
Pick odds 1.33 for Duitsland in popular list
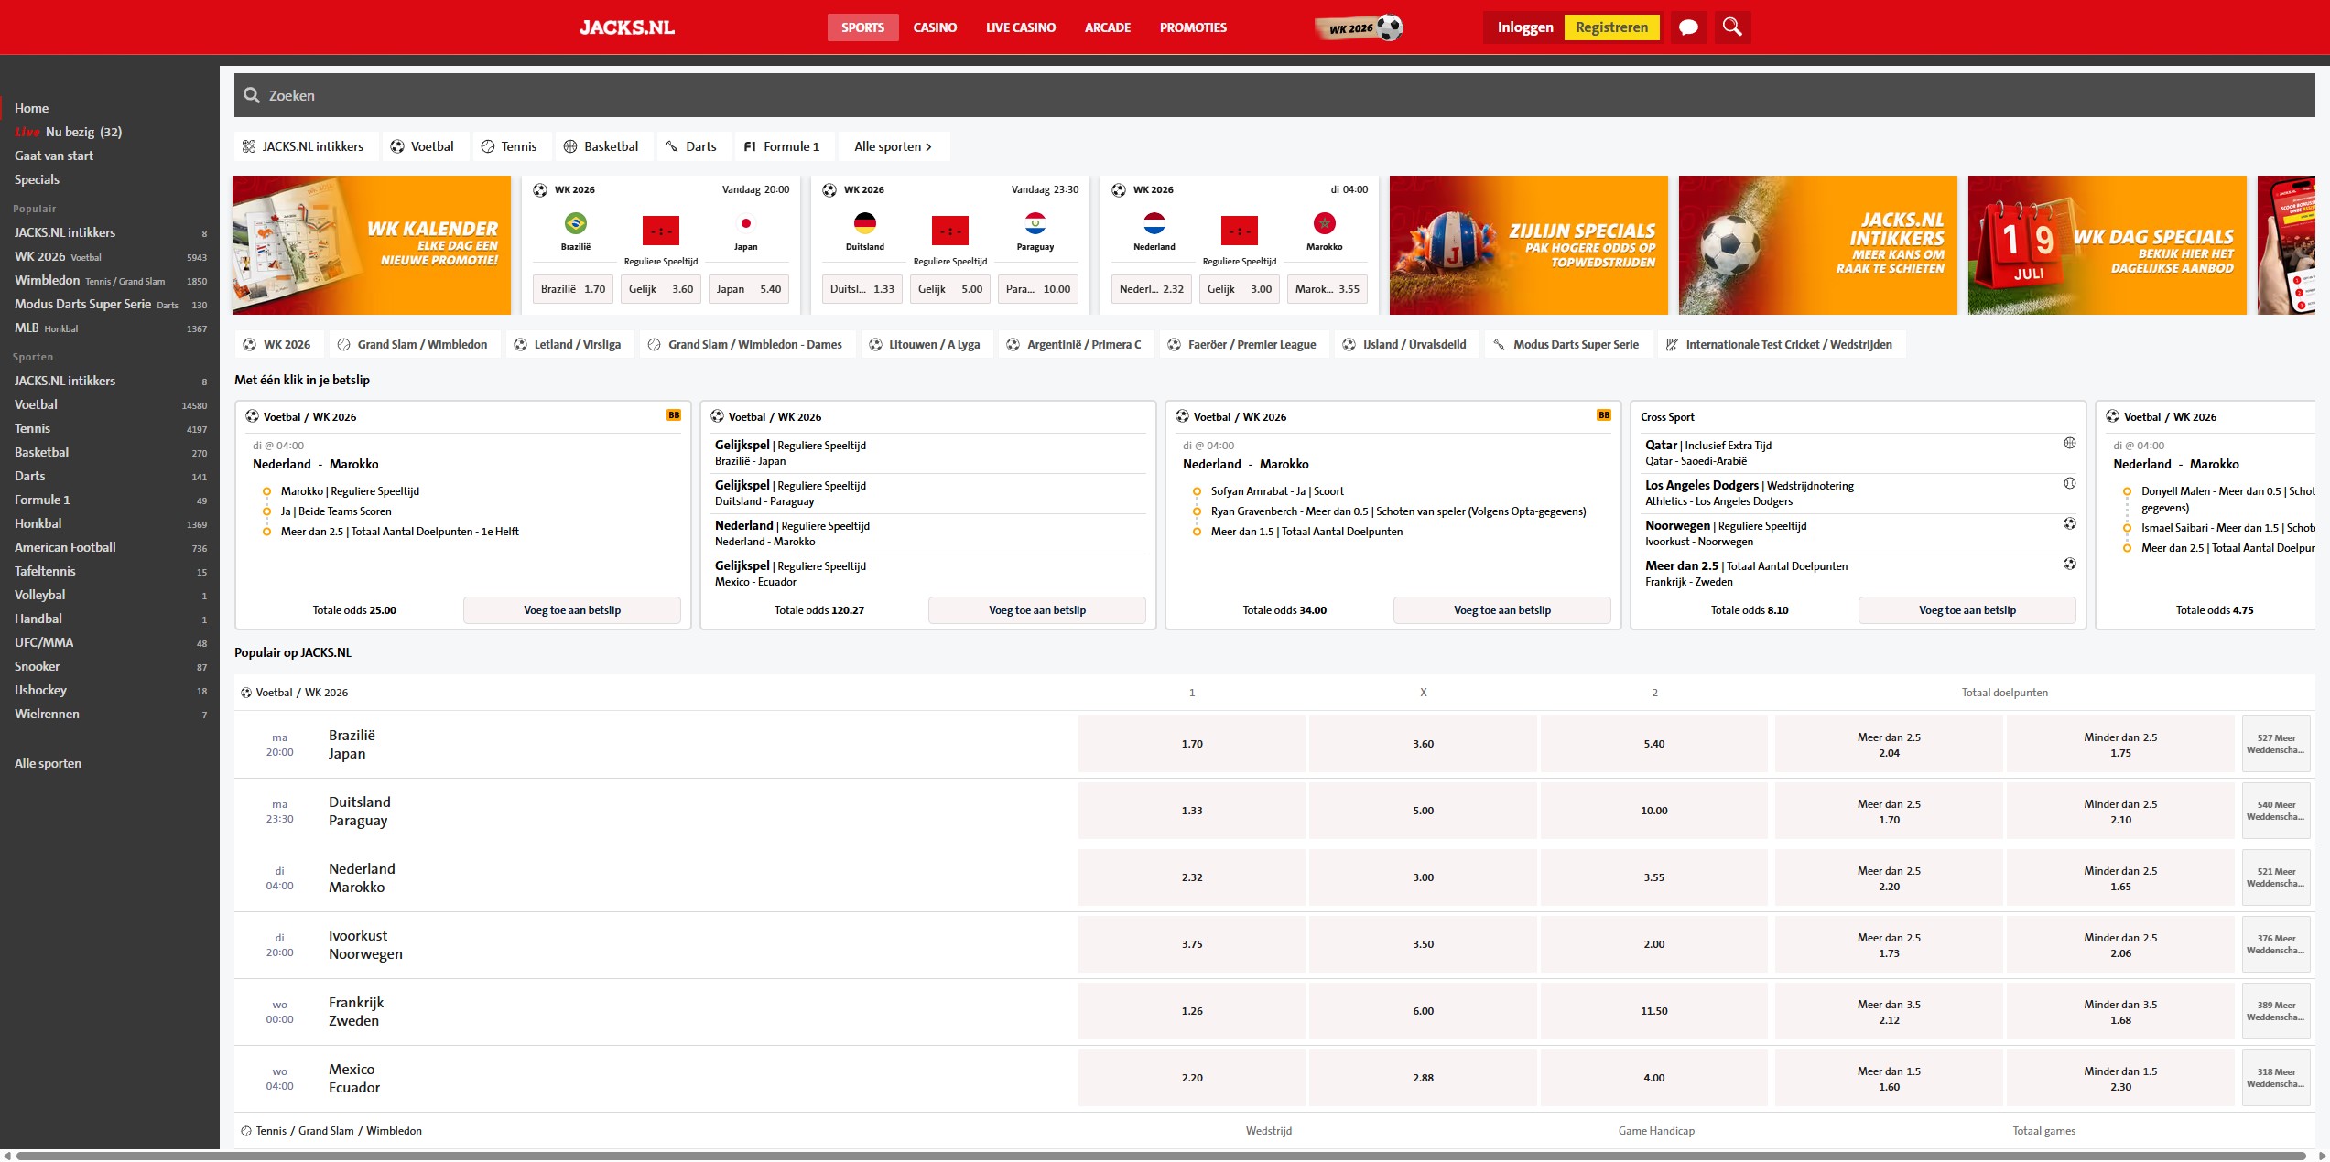click(1192, 811)
